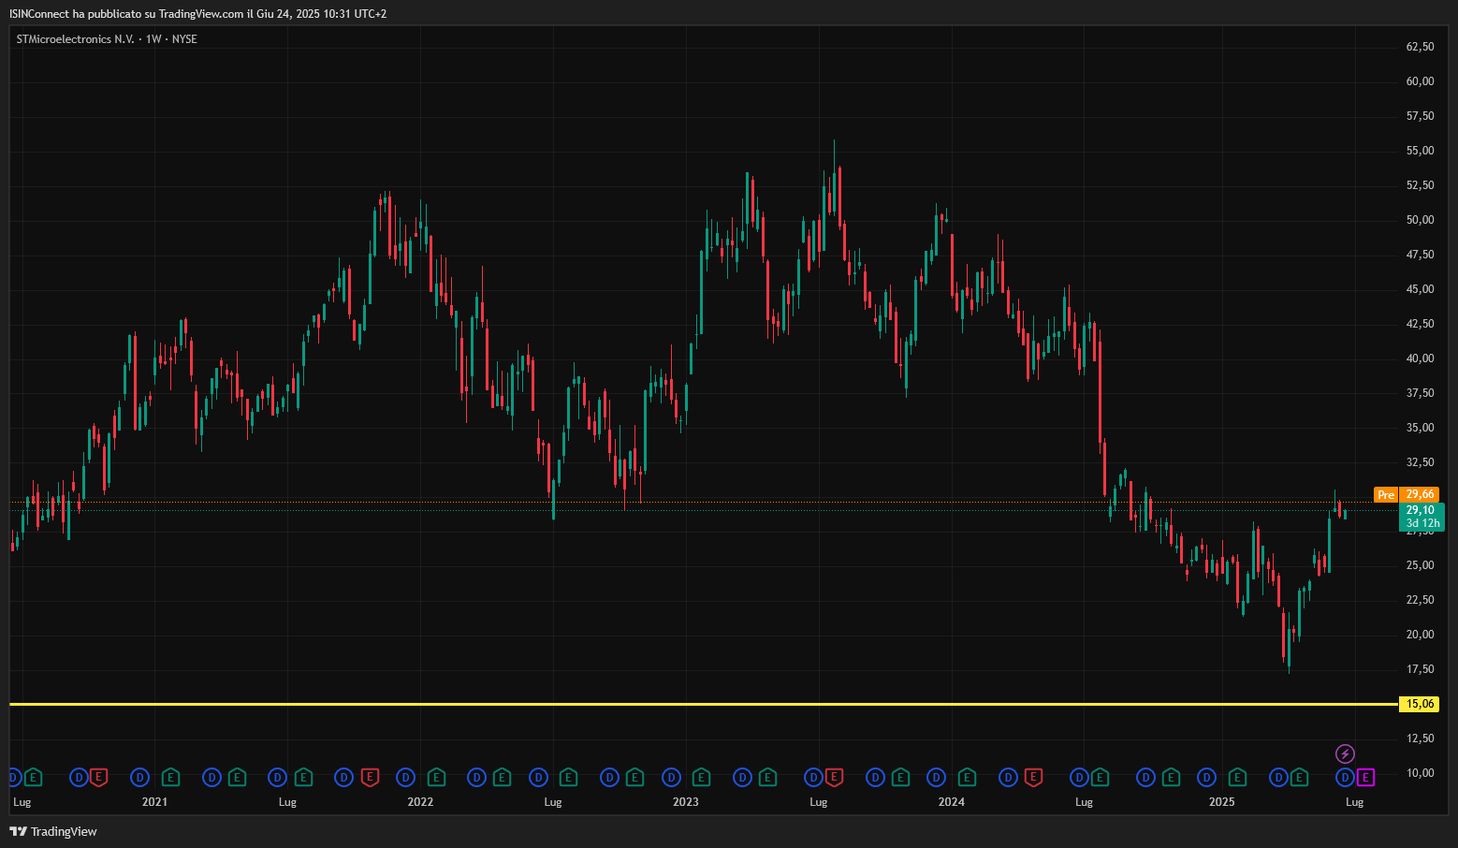Click the 2021 time axis label
The image size is (1458, 848).
point(154,802)
